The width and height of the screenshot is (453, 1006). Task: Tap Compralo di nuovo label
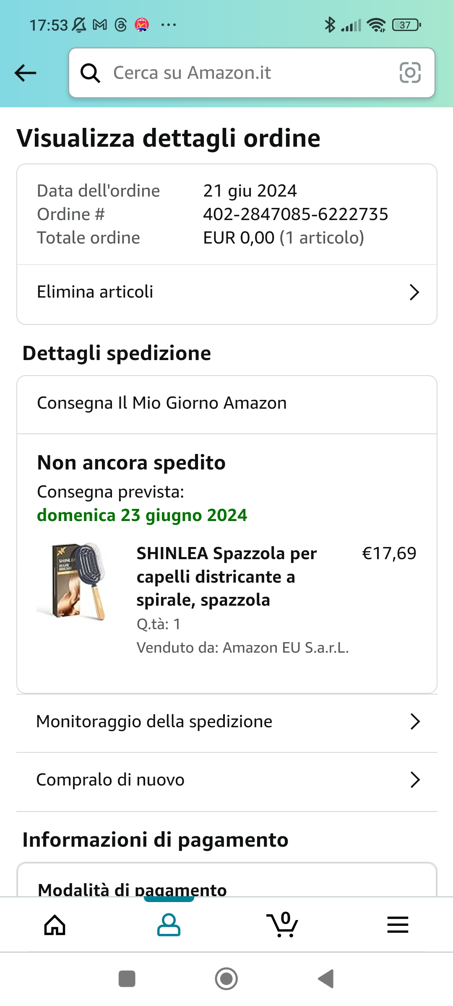pos(110,780)
